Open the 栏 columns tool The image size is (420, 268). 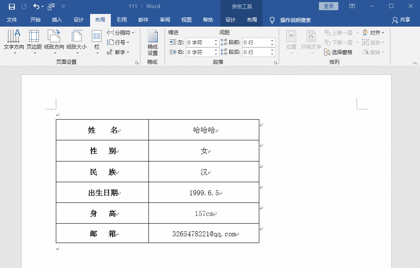tap(97, 40)
